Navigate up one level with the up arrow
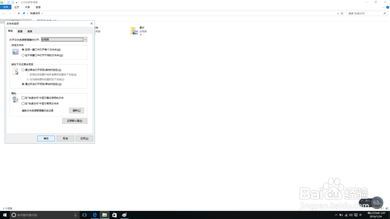Image resolution: width=390 pixels, height=219 pixels. (x=19, y=13)
